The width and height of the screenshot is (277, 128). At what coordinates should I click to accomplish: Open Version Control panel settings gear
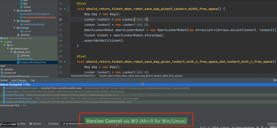275,80
